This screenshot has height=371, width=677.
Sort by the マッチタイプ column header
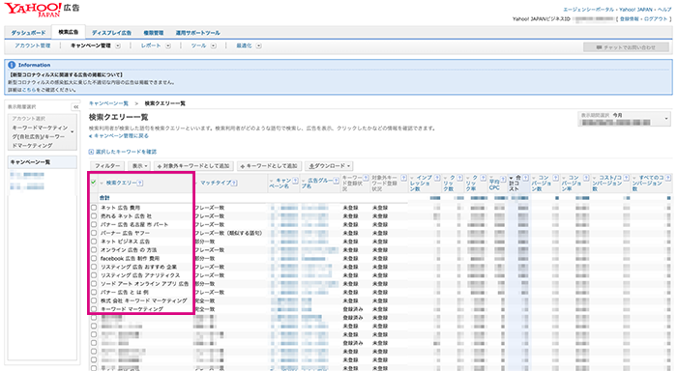216,183
